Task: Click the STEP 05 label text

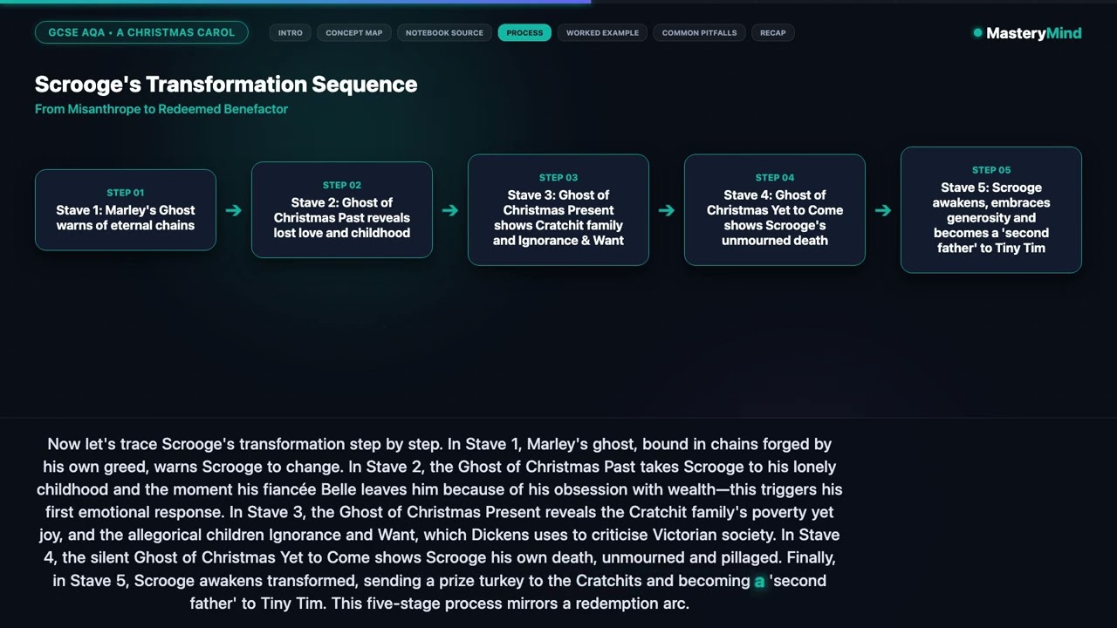Action: click(x=991, y=170)
